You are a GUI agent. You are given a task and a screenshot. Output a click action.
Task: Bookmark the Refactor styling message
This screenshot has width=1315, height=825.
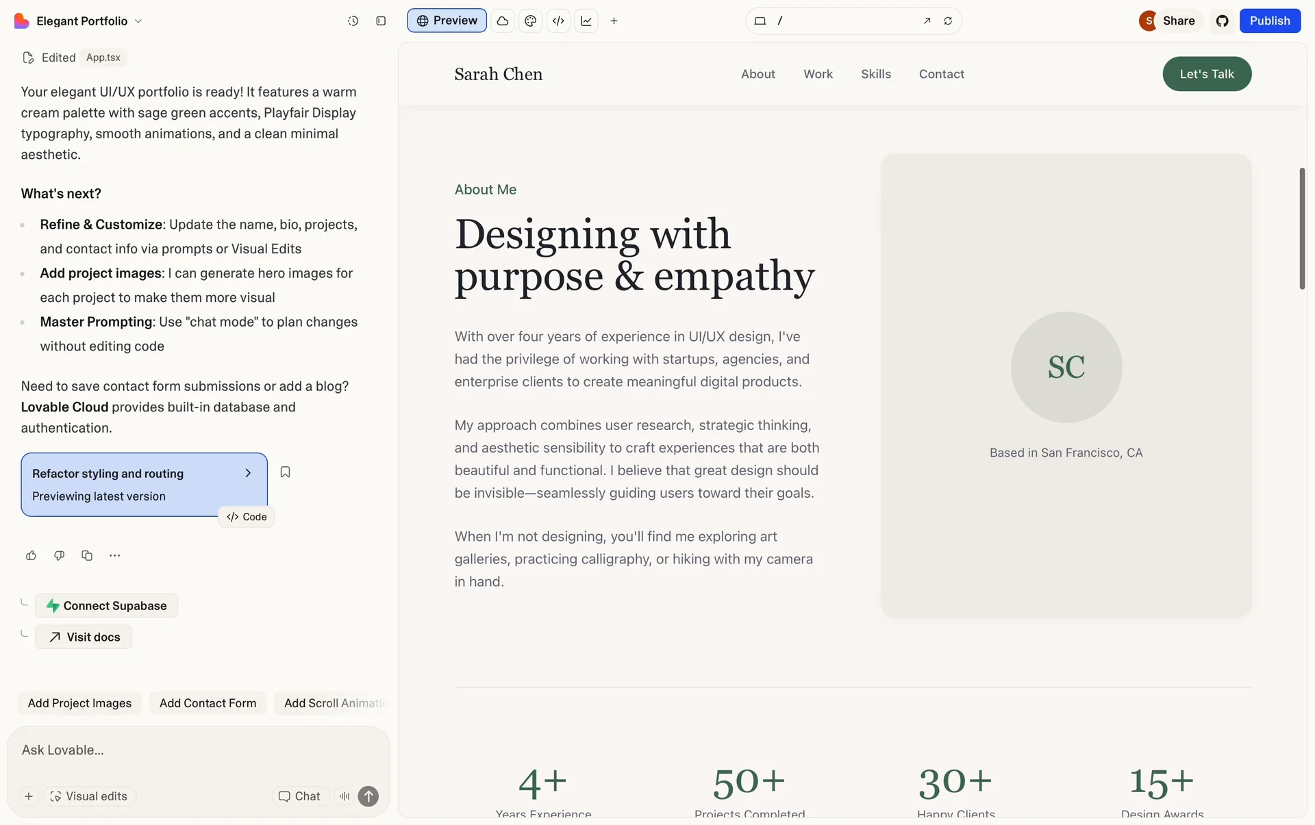point(285,472)
